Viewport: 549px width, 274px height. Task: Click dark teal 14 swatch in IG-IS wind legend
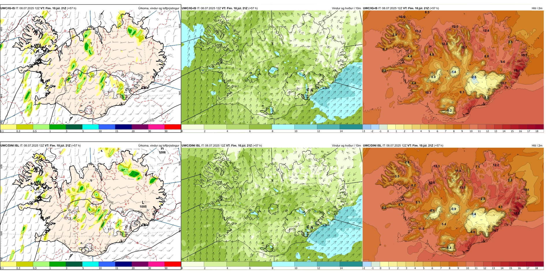[351, 127]
